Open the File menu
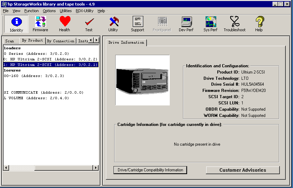Screen dimensions: 293x188 (x=6, y=11)
